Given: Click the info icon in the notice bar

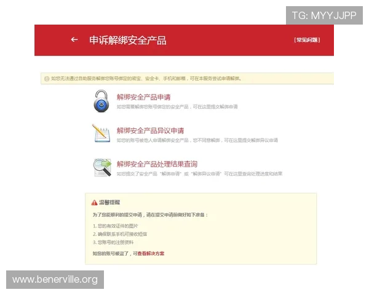Looking at the screenshot, I should (47, 79).
